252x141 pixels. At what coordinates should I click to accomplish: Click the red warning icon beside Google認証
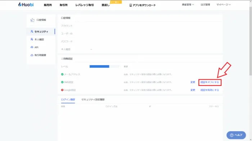click(x=62, y=90)
